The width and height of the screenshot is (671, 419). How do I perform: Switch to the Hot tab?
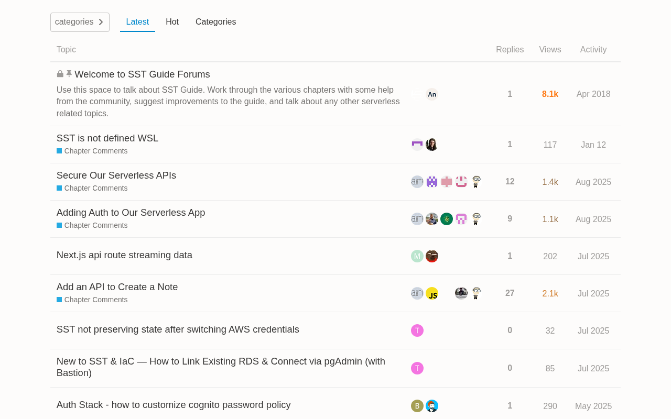pos(172,22)
